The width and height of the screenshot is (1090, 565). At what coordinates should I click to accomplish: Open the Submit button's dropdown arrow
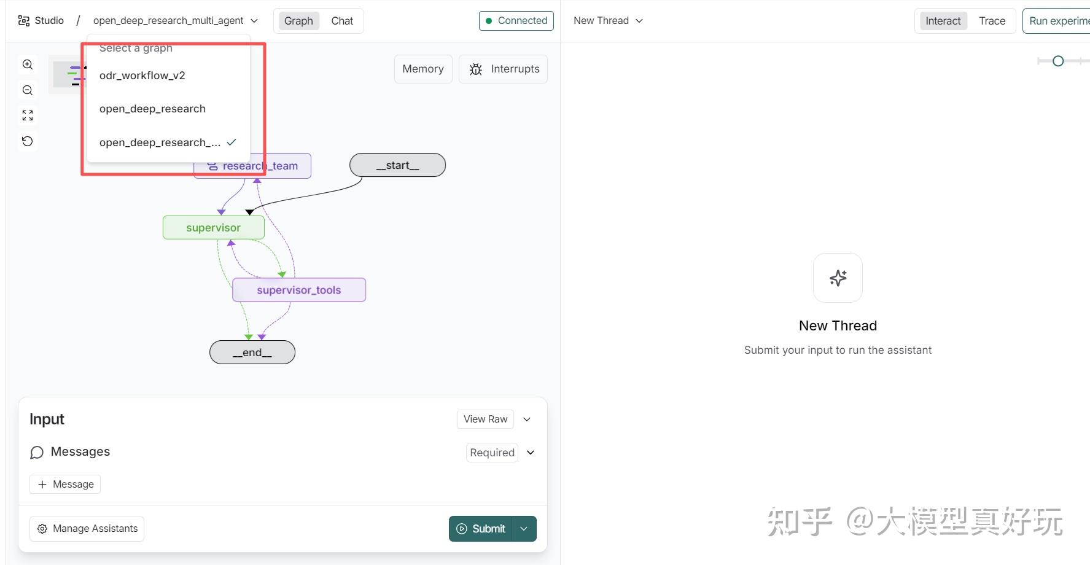click(x=524, y=528)
